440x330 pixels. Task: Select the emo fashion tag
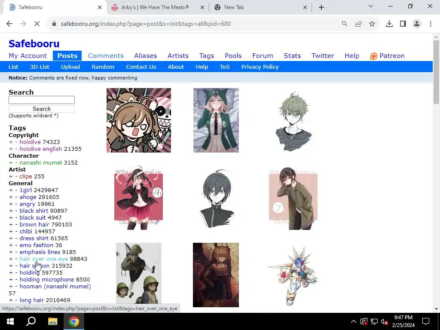37,245
